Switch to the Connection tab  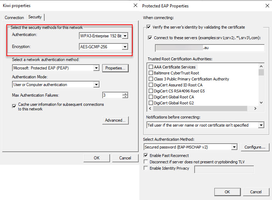(14, 18)
